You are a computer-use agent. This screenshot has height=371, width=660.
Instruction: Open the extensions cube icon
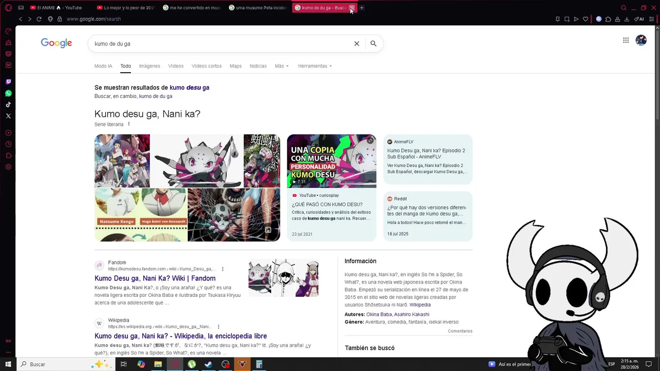tap(608, 19)
